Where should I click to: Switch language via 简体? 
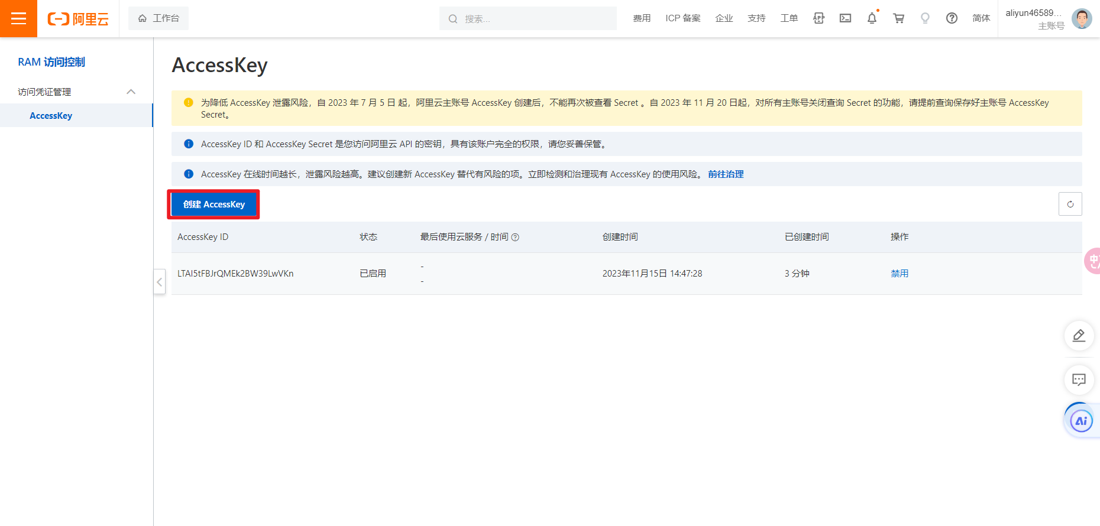pos(981,18)
